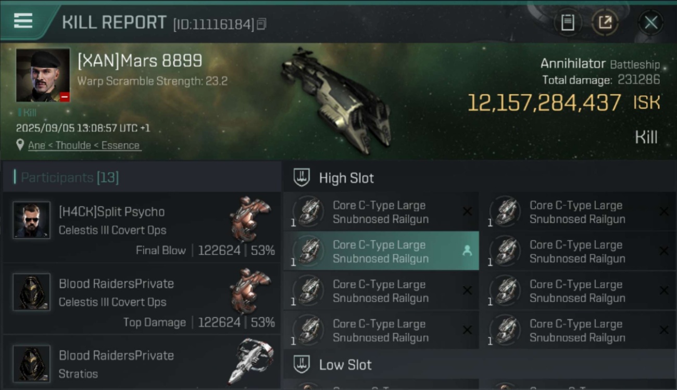
Task: Open the Ane < Thoulde < Essence location link
Action: pyautogui.click(x=84, y=146)
